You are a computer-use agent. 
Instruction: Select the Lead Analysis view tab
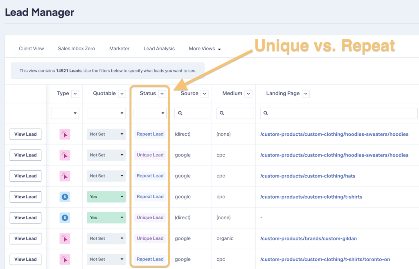point(159,49)
